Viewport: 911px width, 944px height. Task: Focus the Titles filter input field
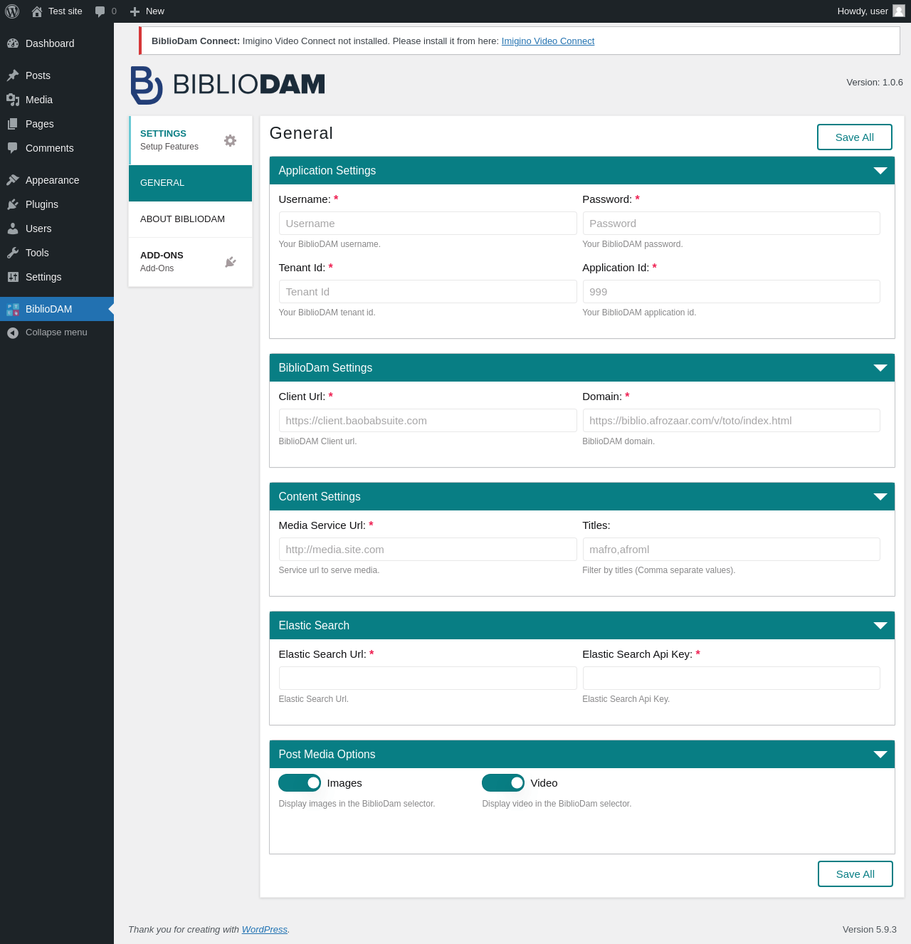[732, 550]
